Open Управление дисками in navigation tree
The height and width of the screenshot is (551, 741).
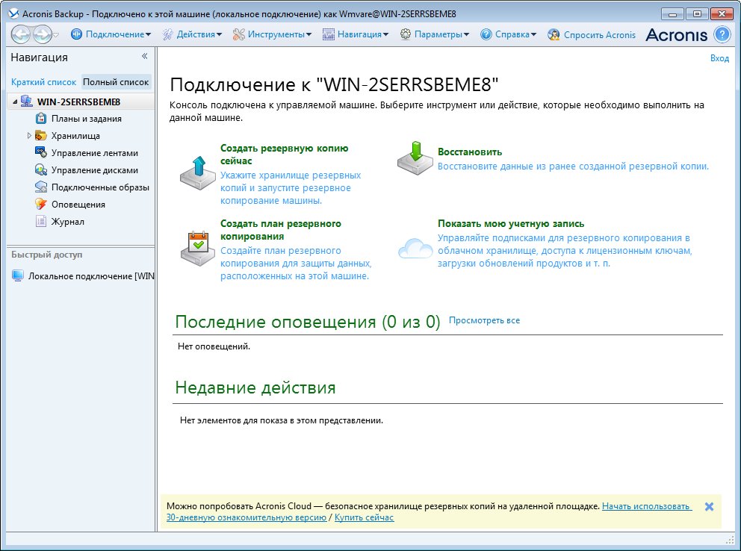pyautogui.click(x=94, y=169)
